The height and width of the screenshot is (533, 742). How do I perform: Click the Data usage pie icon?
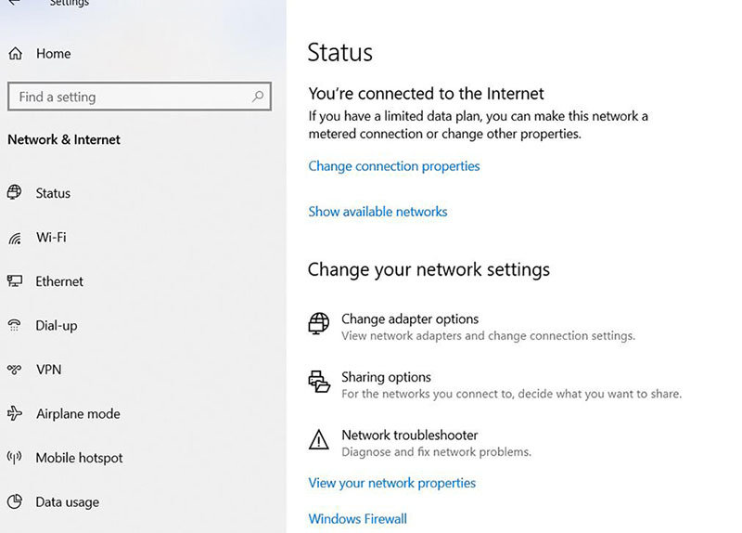(15, 501)
